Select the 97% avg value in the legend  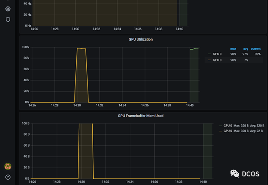point(245,54)
